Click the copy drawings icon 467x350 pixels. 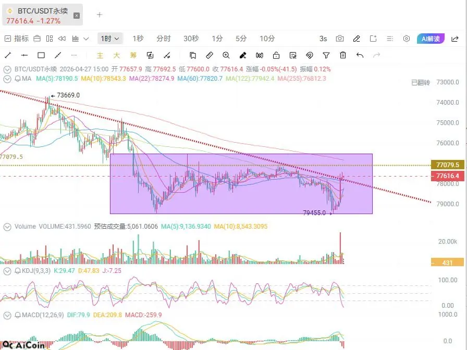click(193, 55)
